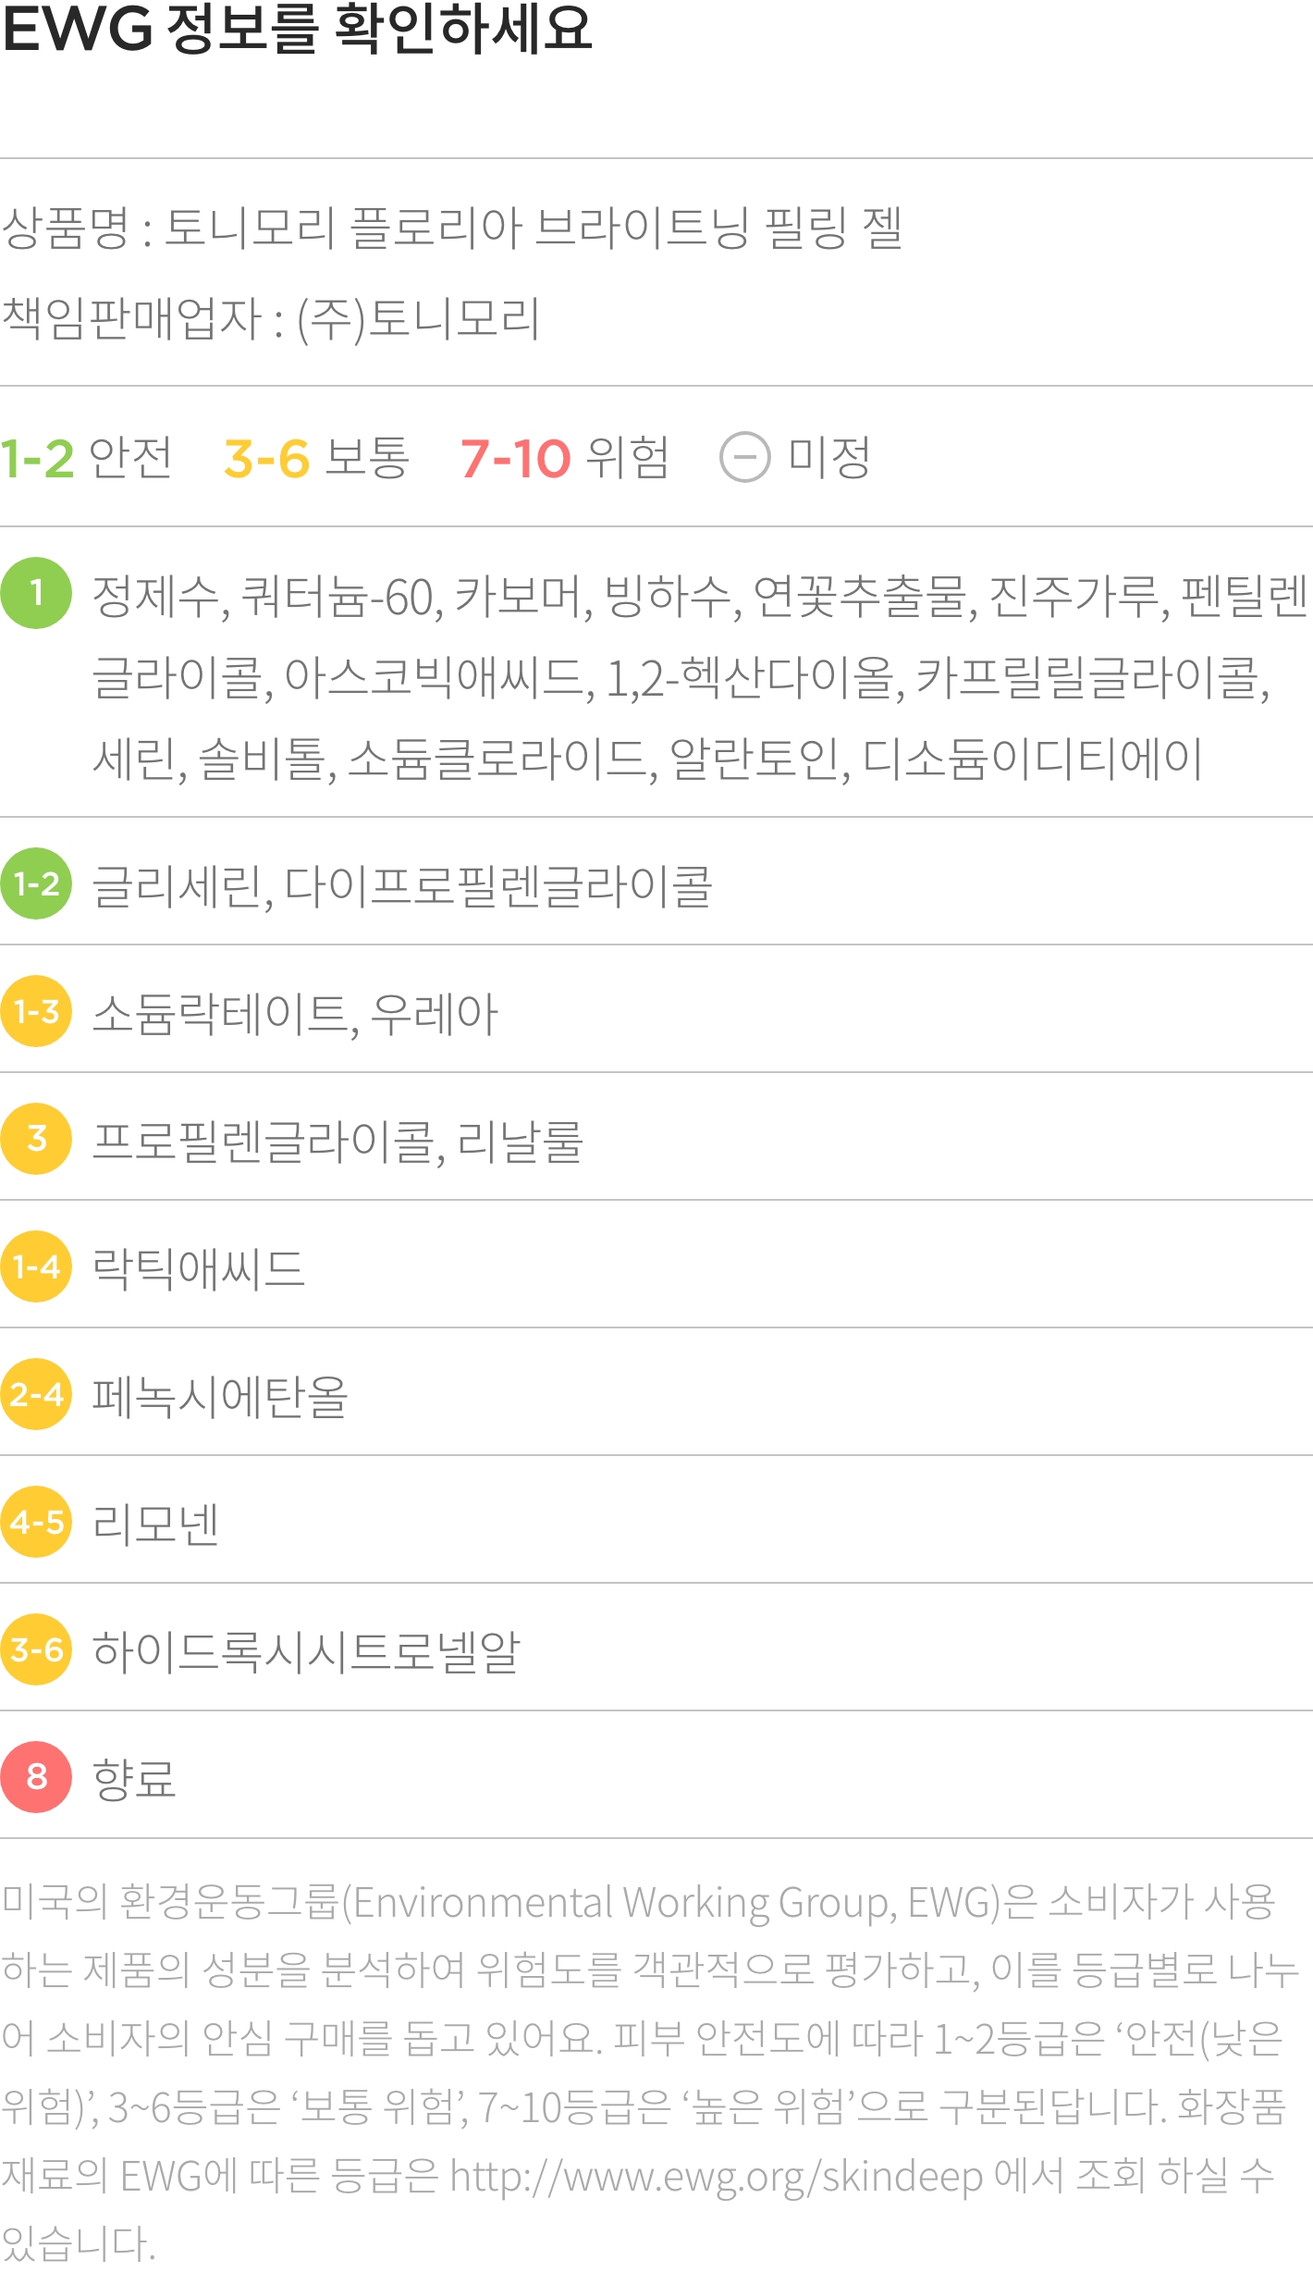
Task: Click the green 1-2 grade badge
Action: point(36,883)
